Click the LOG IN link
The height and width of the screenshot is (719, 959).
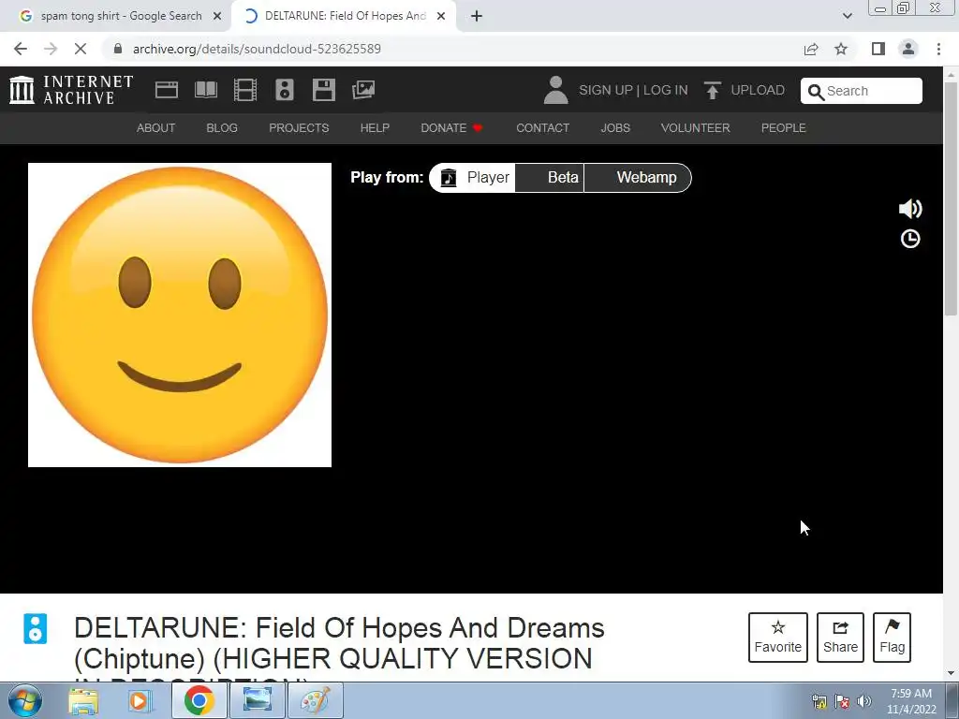click(666, 90)
